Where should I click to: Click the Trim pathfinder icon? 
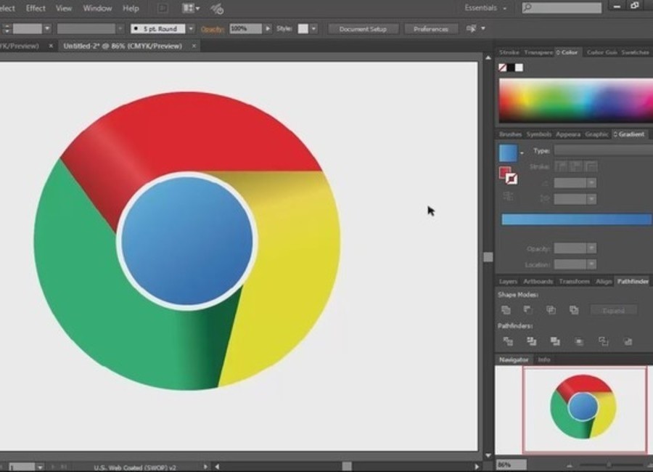click(x=531, y=341)
